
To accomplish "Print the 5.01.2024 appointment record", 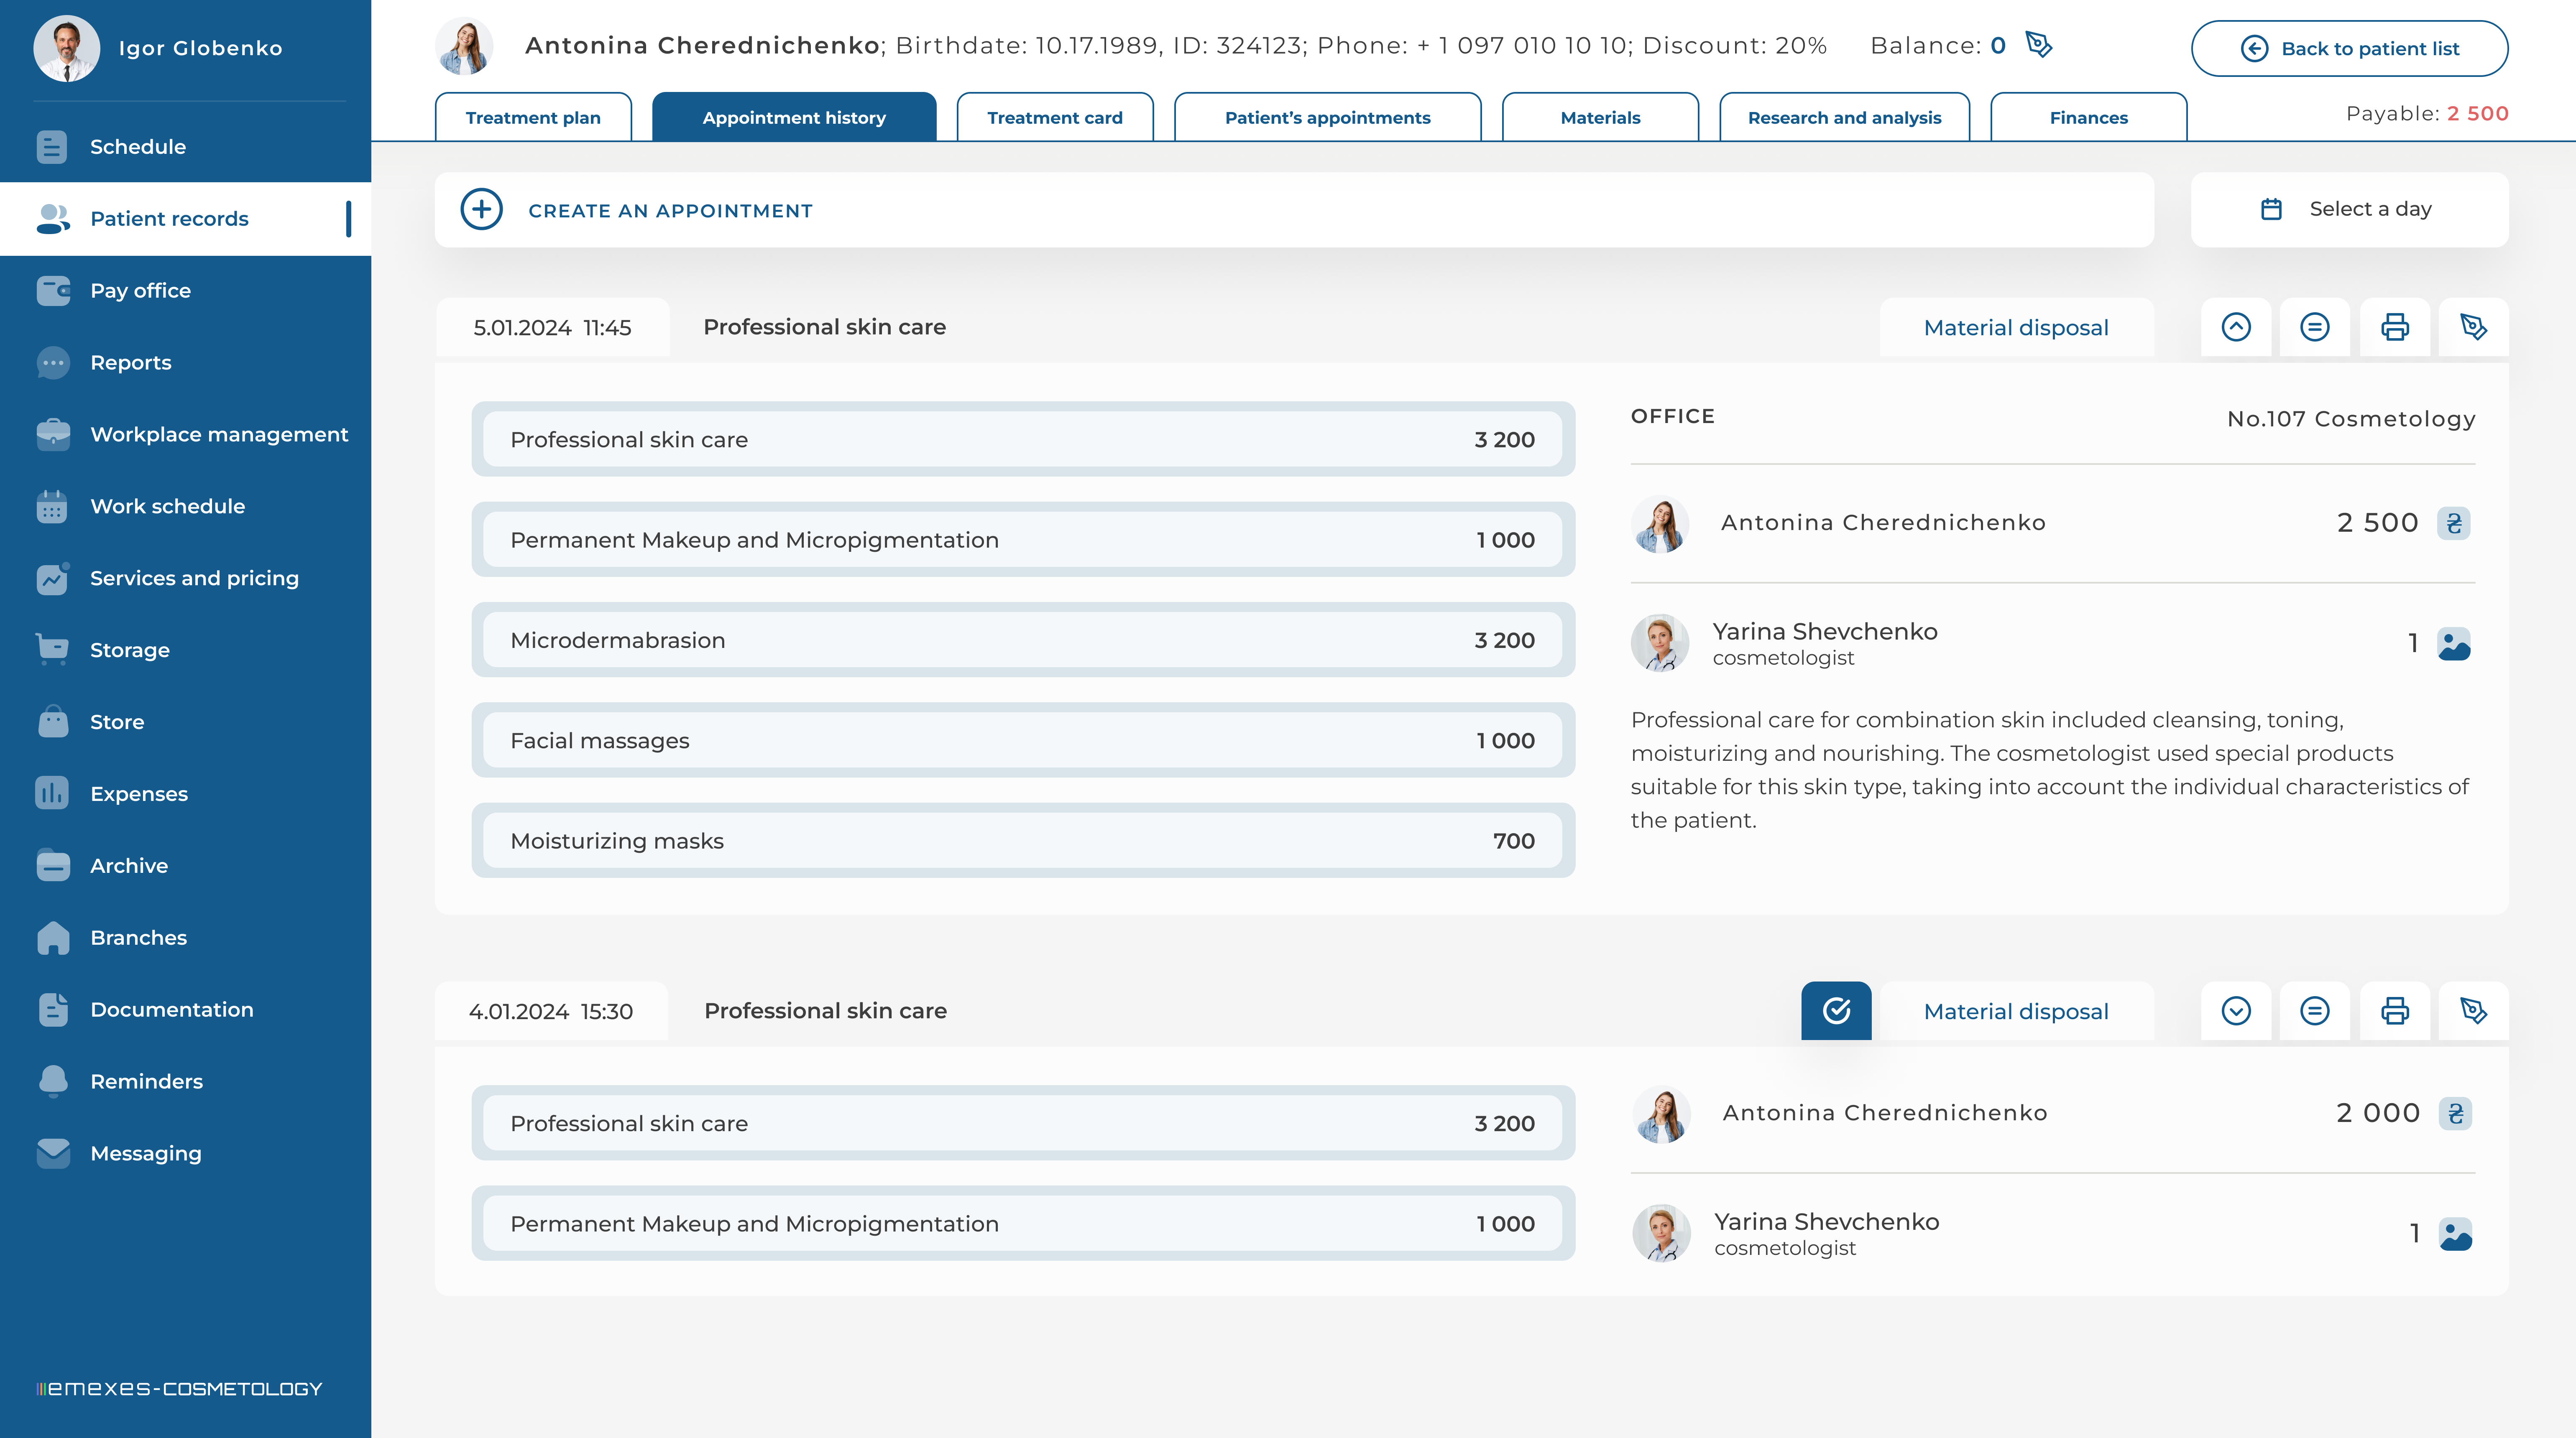I will tap(2394, 327).
